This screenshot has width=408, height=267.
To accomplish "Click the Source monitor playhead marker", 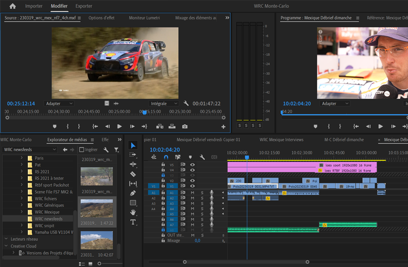I will pos(145,112).
